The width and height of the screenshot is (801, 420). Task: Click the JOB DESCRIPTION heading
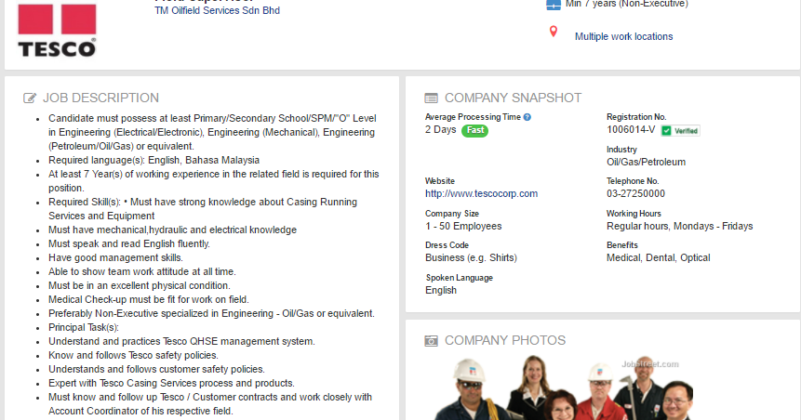pos(100,98)
